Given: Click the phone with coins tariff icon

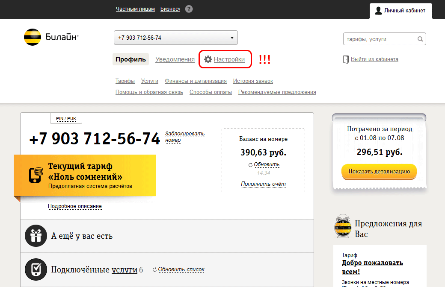Looking at the screenshot, I should (x=36, y=176).
